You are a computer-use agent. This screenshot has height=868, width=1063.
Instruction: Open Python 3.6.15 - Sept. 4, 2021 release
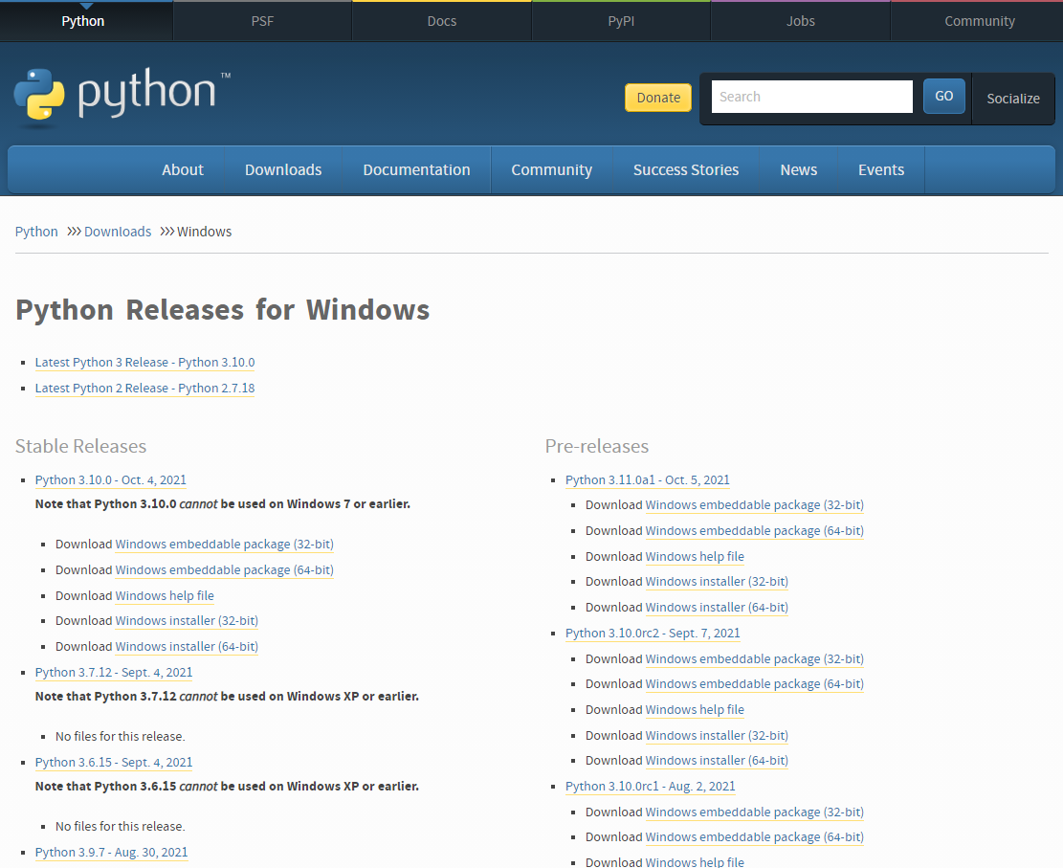click(114, 762)
